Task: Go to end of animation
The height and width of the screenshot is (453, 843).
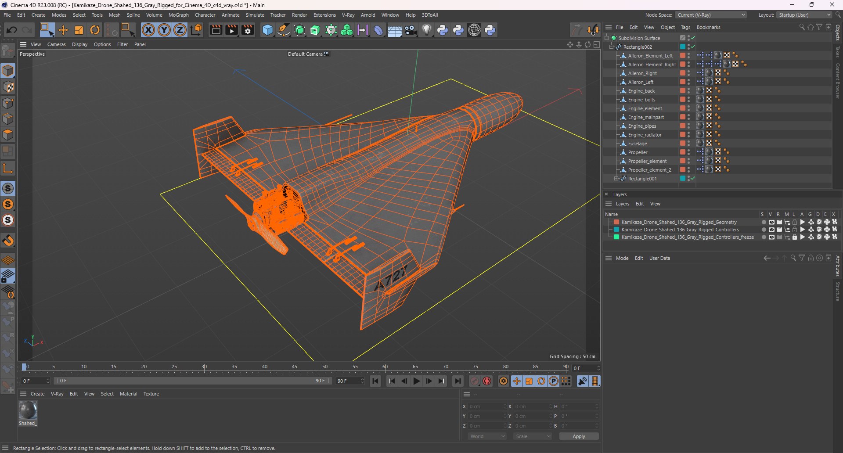Action: (x=458, y=381)
